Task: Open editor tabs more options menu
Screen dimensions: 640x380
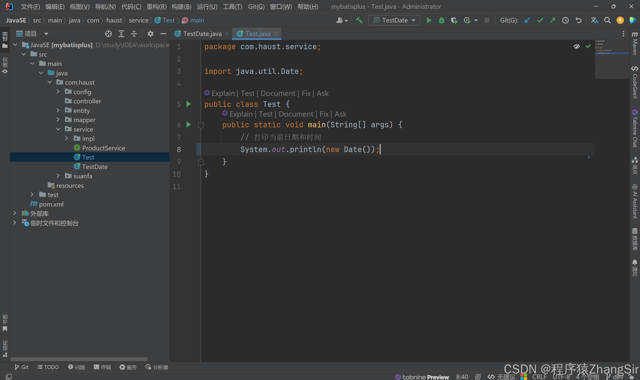Action: click(623, 34)
